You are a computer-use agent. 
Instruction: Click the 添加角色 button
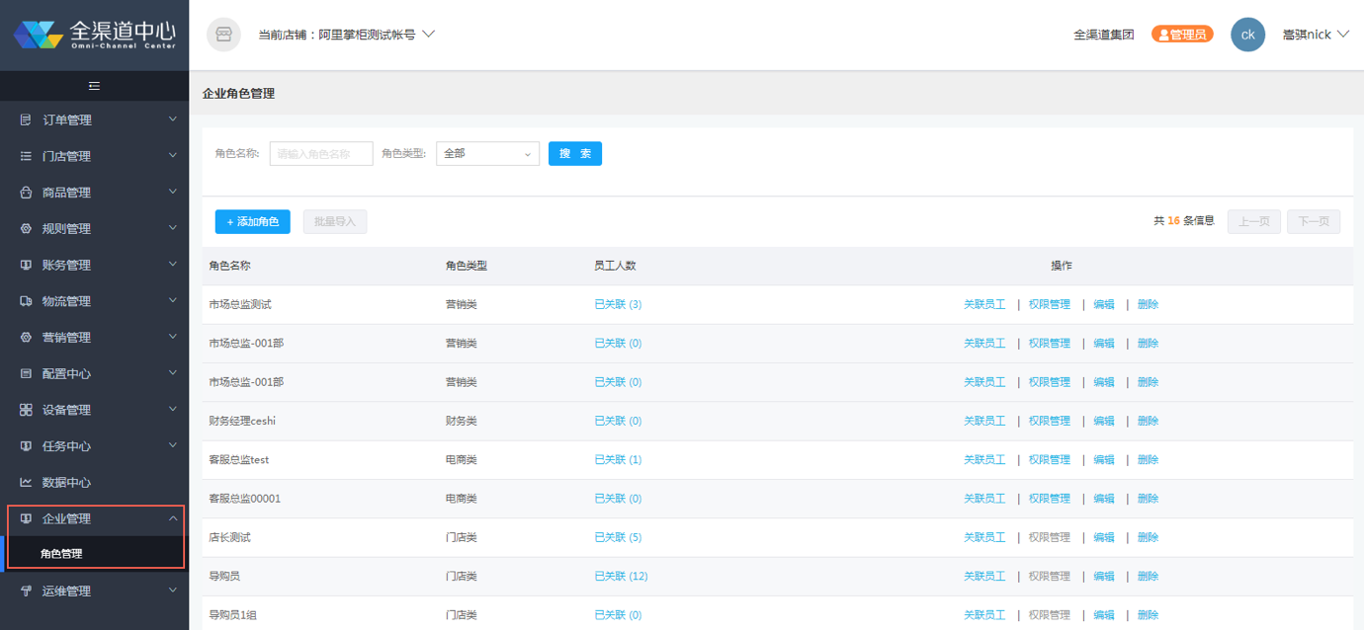pos(253,222)
